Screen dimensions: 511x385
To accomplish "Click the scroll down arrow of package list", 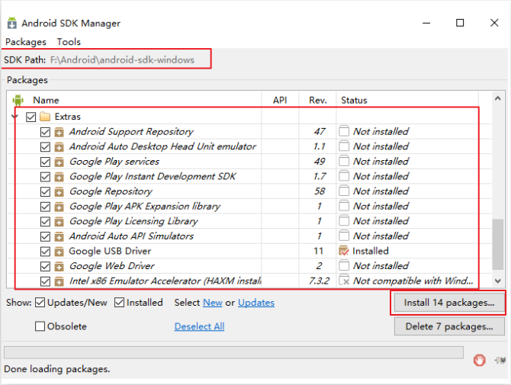I will pos(497,281).
